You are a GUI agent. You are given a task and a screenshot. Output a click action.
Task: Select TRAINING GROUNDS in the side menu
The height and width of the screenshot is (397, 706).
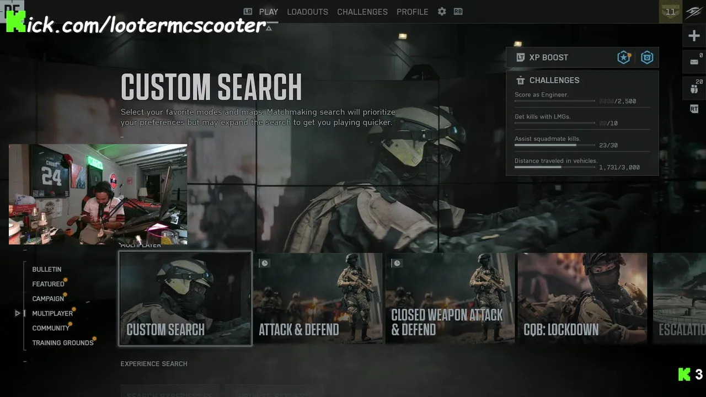(x=63, y=342)
